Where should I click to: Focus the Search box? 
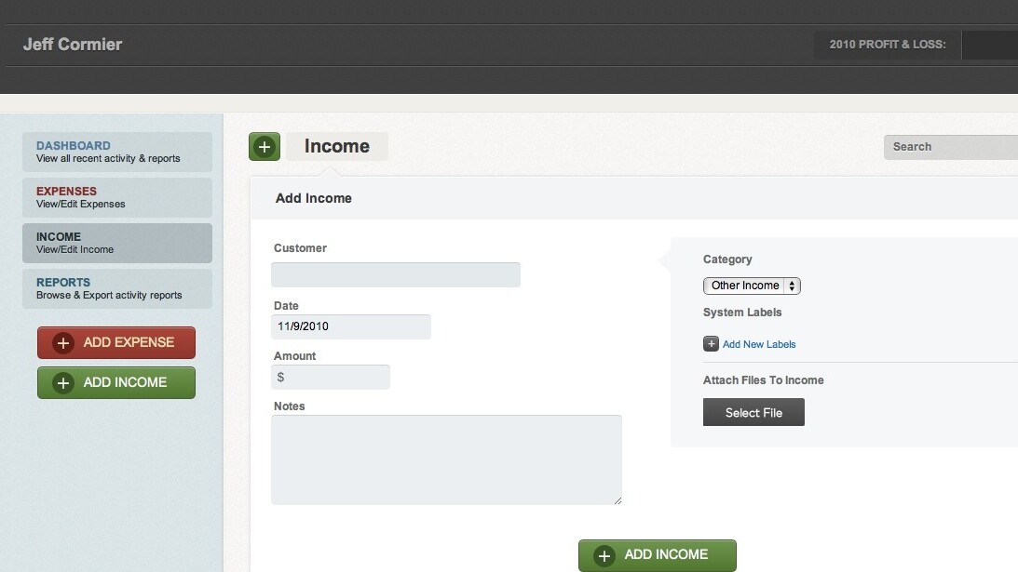pyautogui.click(x=950, y=147)
